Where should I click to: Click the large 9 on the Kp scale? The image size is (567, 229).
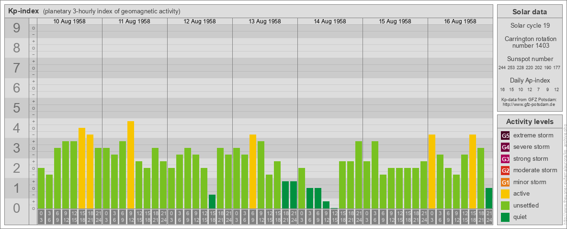(x=17, y=28)
